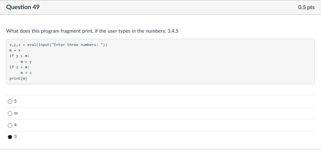The height and width of the screenshot is (150, 321).
Task: Click the eval(input(...)) code line
Action: (x=58, y=45)
